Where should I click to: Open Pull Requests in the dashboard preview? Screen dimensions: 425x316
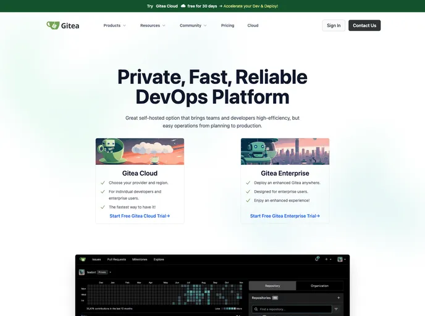(117, 259)
